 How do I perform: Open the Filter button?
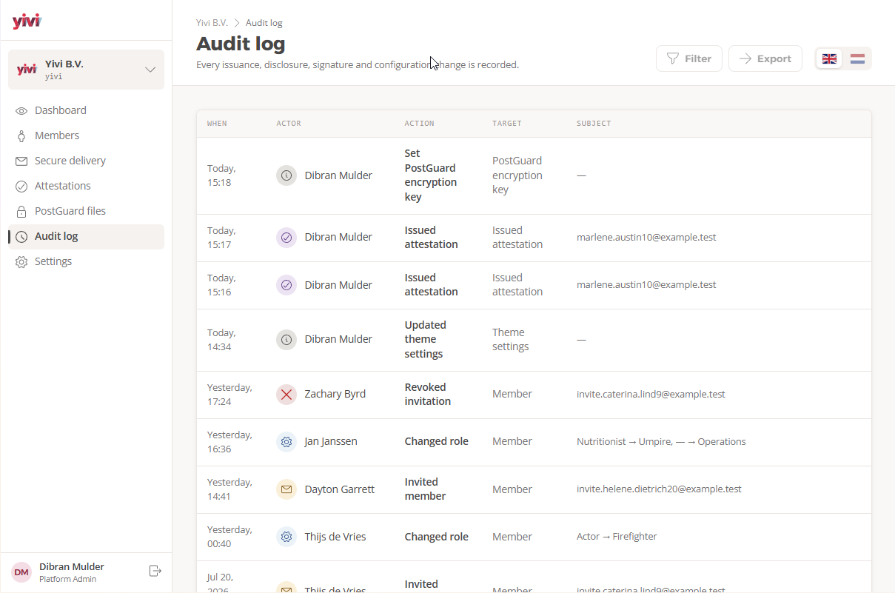[x=689, y=58]
